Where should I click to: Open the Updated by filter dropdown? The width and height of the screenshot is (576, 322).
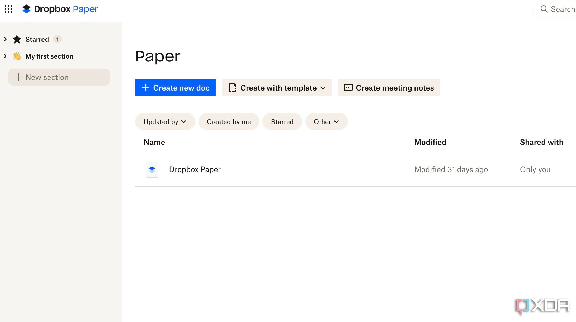point(165,121)
